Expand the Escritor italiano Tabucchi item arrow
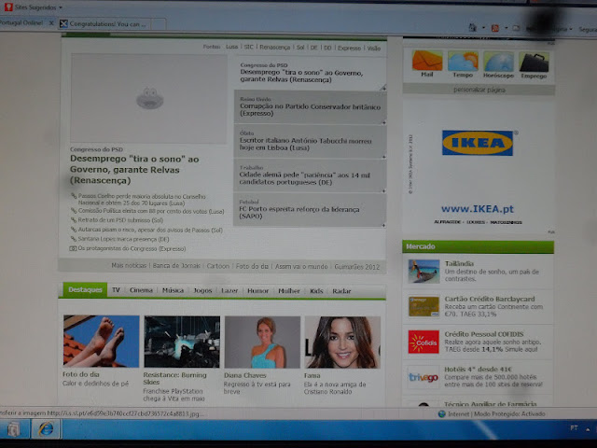 pos(383,157)
